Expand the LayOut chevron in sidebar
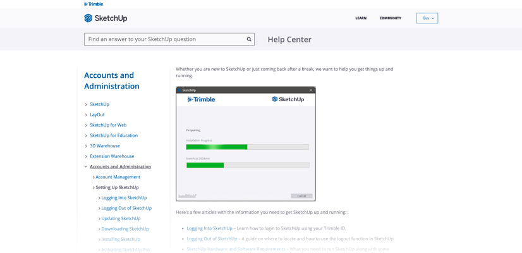 coord(86,115)
